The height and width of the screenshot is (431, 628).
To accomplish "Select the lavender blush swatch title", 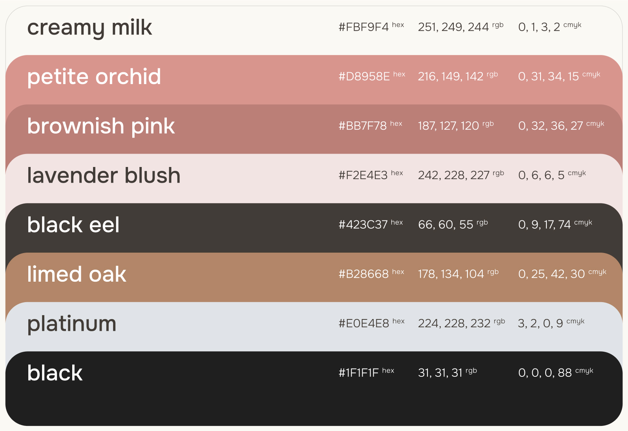I will tap(104, 175).
